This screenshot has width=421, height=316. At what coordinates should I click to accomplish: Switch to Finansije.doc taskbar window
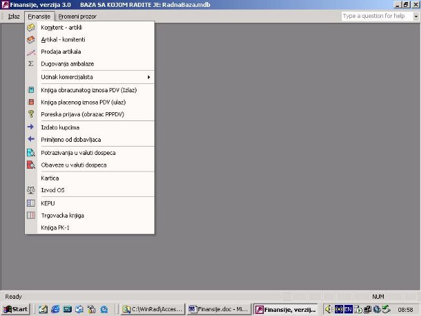(x=218, y=309)
